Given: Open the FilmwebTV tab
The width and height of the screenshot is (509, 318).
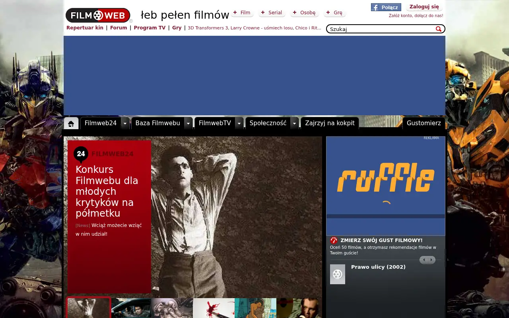Looking at the screenshot, I should pyautogui.click(x=215, y=123).
